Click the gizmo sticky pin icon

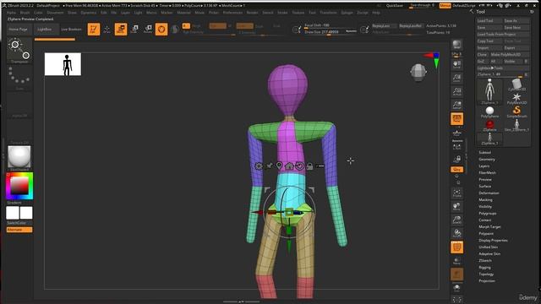[x=269, y=166]
